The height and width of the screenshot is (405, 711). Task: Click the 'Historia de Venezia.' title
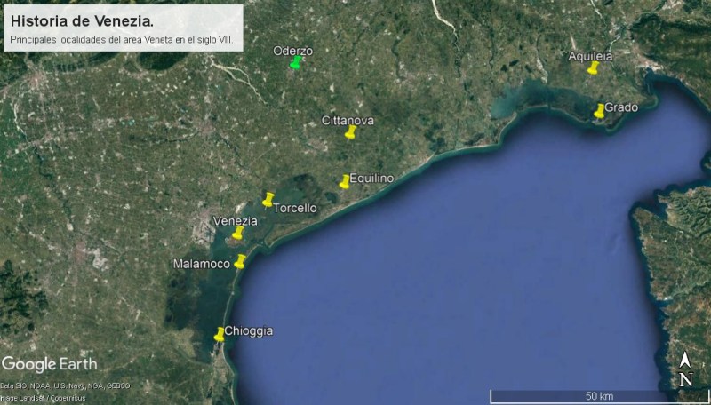click(x=81, y=21)
